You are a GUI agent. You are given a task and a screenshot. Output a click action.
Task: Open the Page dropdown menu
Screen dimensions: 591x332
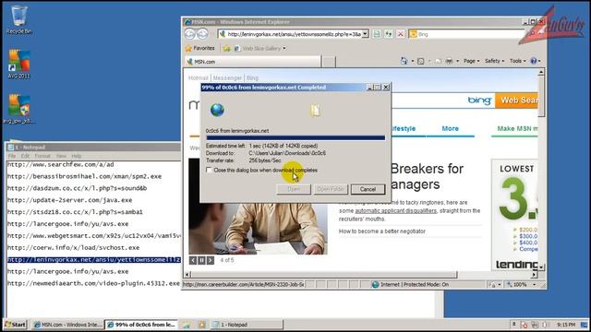pyautogui.click(x=471, y=61)
